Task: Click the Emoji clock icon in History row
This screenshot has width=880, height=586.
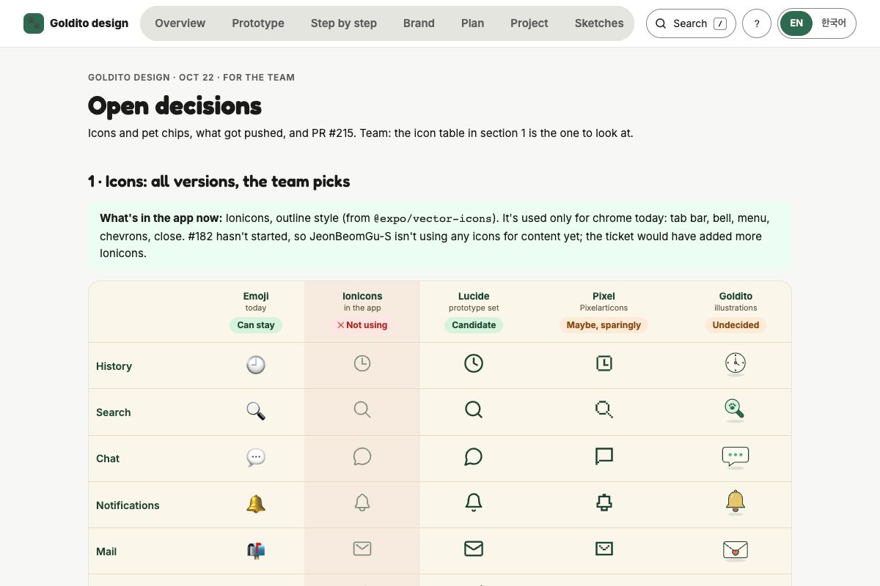Action: pos(256,365)
